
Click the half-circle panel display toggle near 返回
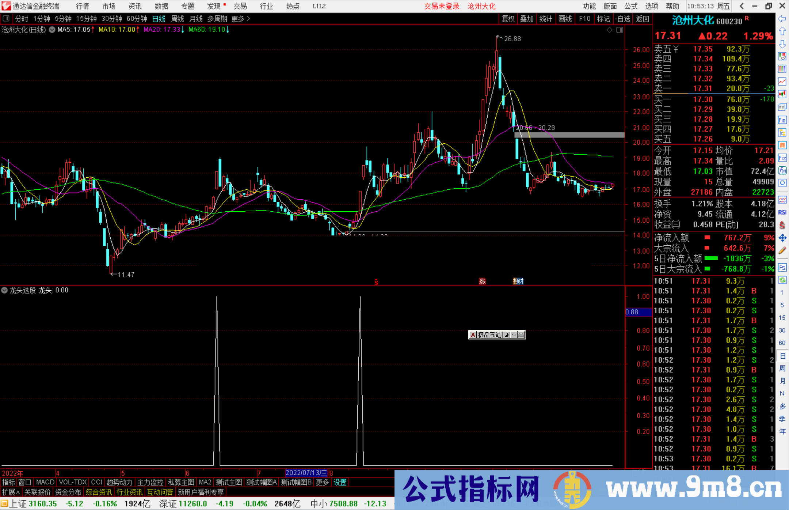click(620, 30)
